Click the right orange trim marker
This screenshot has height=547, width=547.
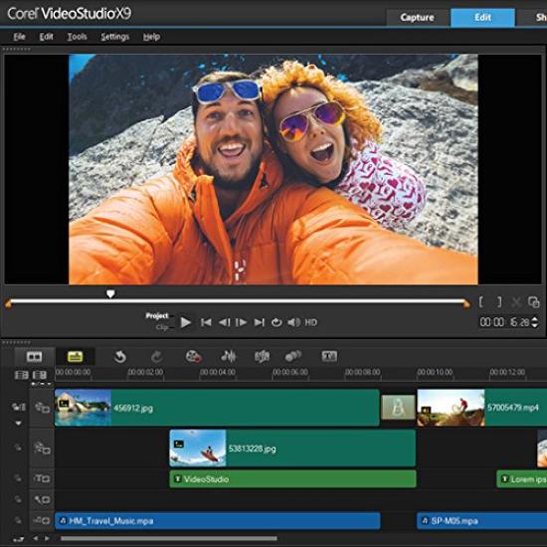pyautogui.click(x=466, y=304)
